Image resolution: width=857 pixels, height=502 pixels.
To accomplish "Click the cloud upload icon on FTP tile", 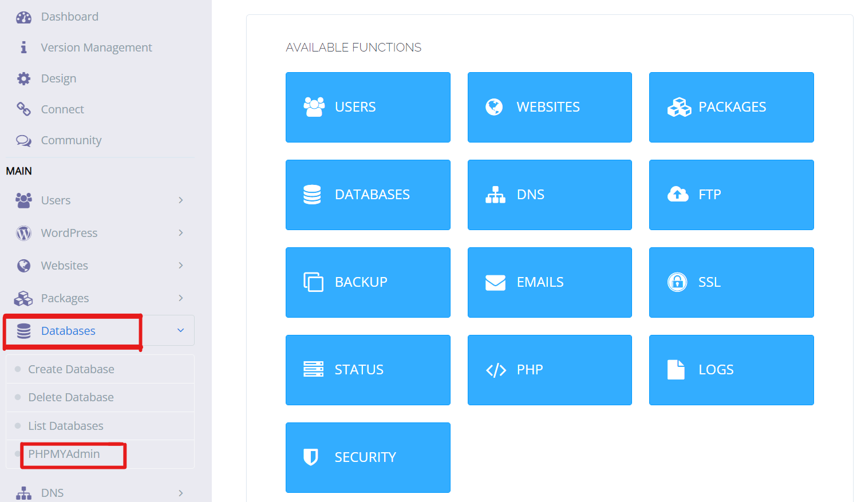I will pyautogui.click(x=678, y=195).
